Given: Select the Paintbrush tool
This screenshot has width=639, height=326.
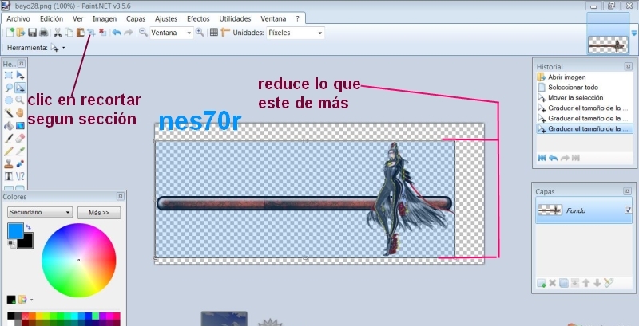Looking at the screenshot, I should click(8, 139).
